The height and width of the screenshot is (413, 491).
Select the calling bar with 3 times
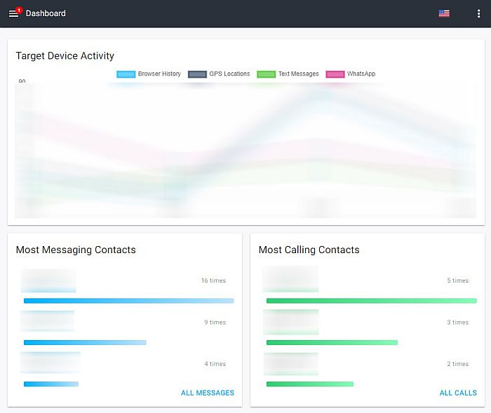pyautogui.click(x=332, y=343)
